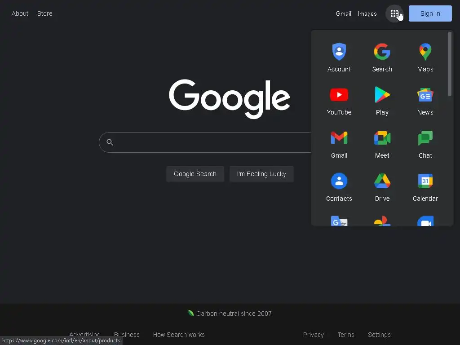Viewport: 460px width, 345px height.
Task: Click the magnifier icon in the search box
Action: point(110,142)
